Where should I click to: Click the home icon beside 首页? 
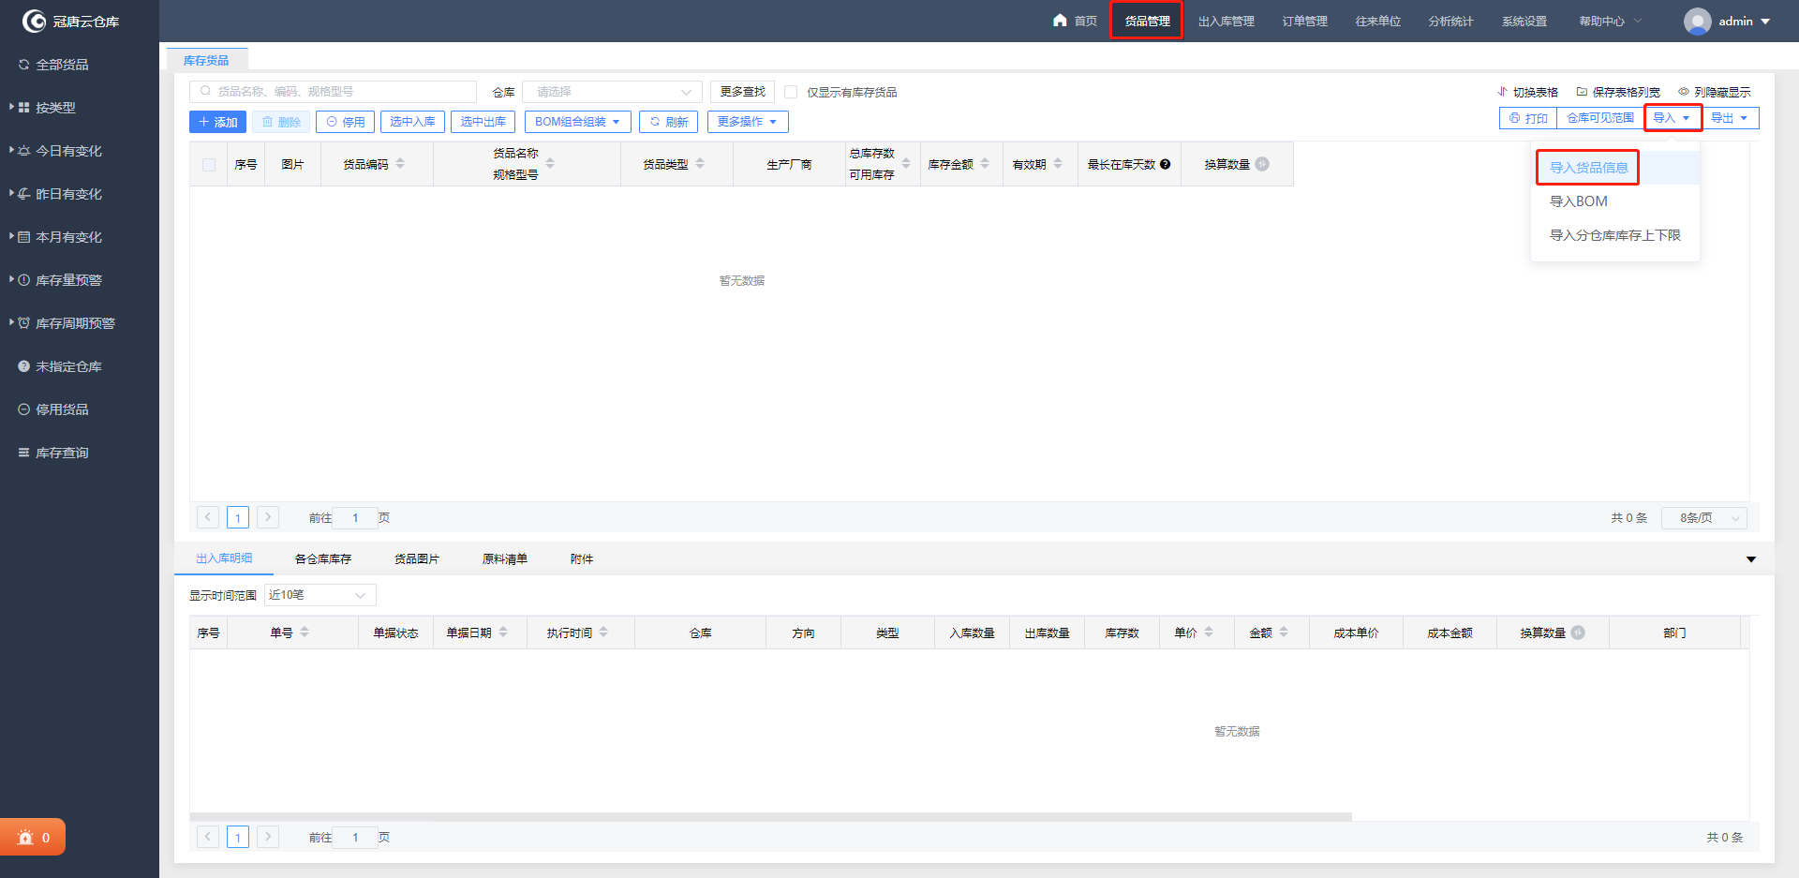(1060, 20)
